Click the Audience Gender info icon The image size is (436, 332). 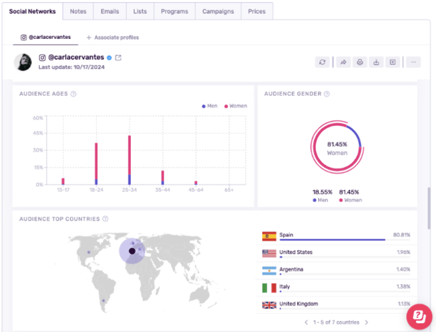coord(327,94)
